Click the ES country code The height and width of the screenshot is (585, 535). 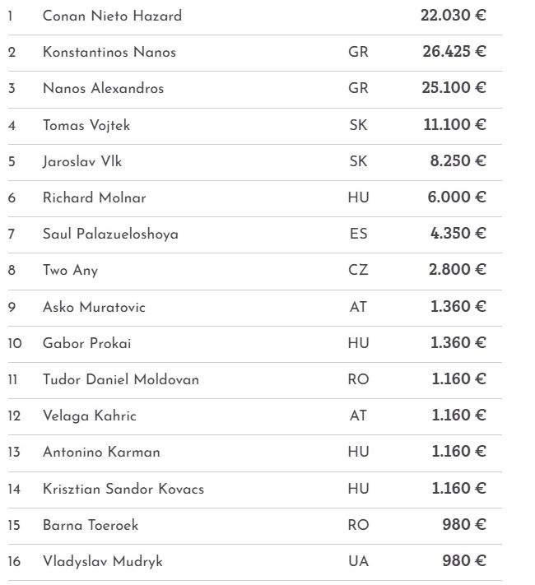coord(358,234)
